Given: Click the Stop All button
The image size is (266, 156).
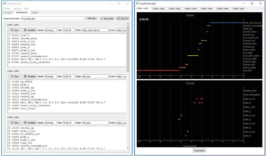Looking at the screenshot, I should tap(122, 19).
